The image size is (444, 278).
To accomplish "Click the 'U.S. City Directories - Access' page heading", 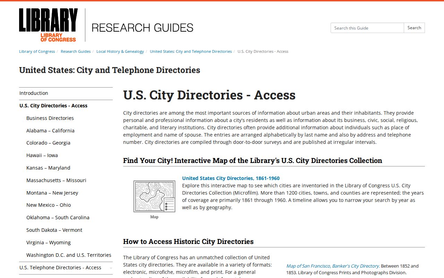I will (209, 95).
